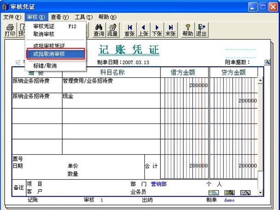The image size is (280, 210).
Task: Open the 文件(F) menu
Action: point(12,17)
